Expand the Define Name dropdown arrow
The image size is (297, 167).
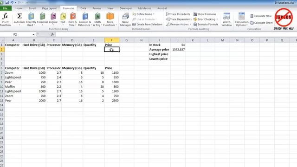[x=154, y=14]
